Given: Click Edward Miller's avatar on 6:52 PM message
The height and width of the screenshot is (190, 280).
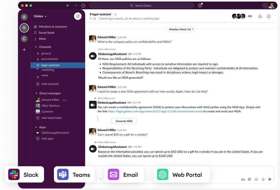Looking at the screenshot, I should pyautogui.click(x=92, y=132).
